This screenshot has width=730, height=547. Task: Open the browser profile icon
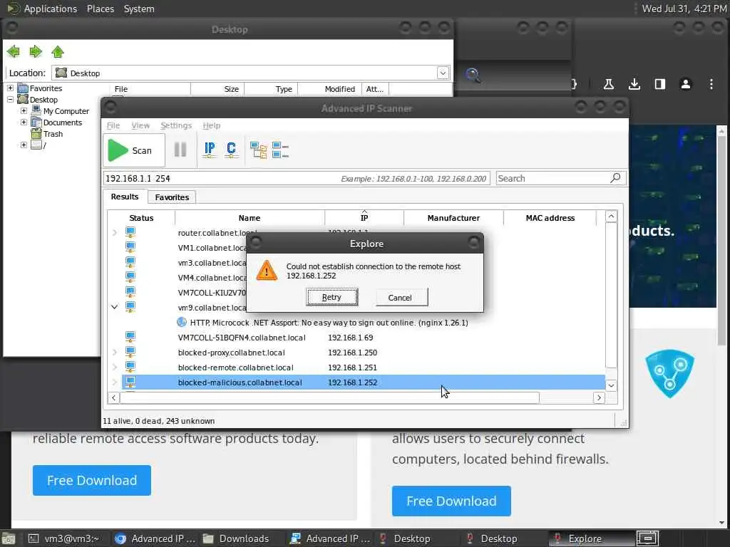pos(685,84)
